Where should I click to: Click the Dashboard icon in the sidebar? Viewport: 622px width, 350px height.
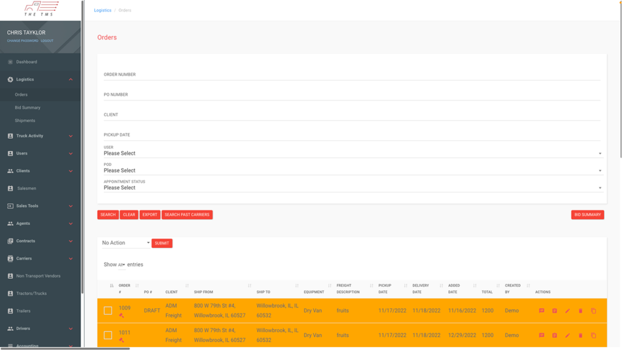click(x=10, y=62)
